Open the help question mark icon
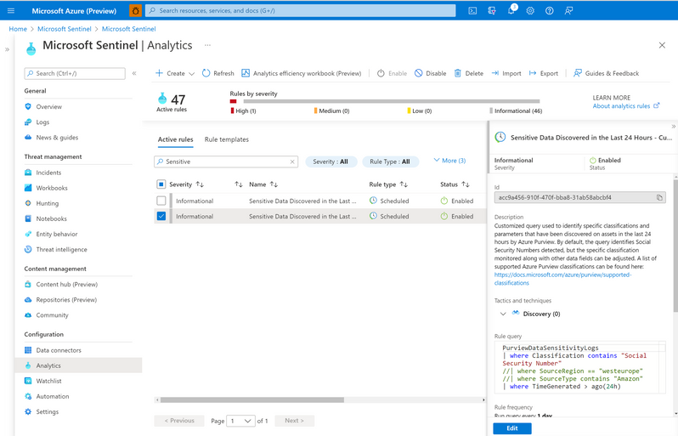678x436 pixels. 549,11
